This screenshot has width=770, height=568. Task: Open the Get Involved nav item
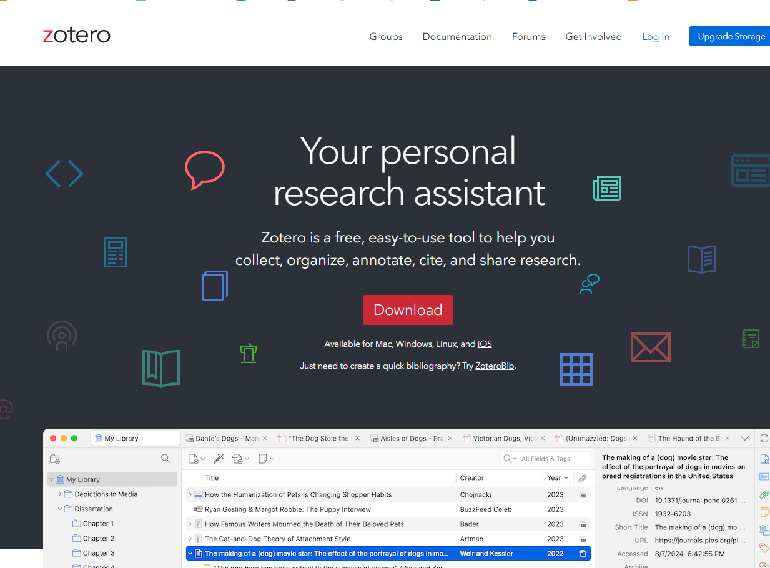pos(594,37)
